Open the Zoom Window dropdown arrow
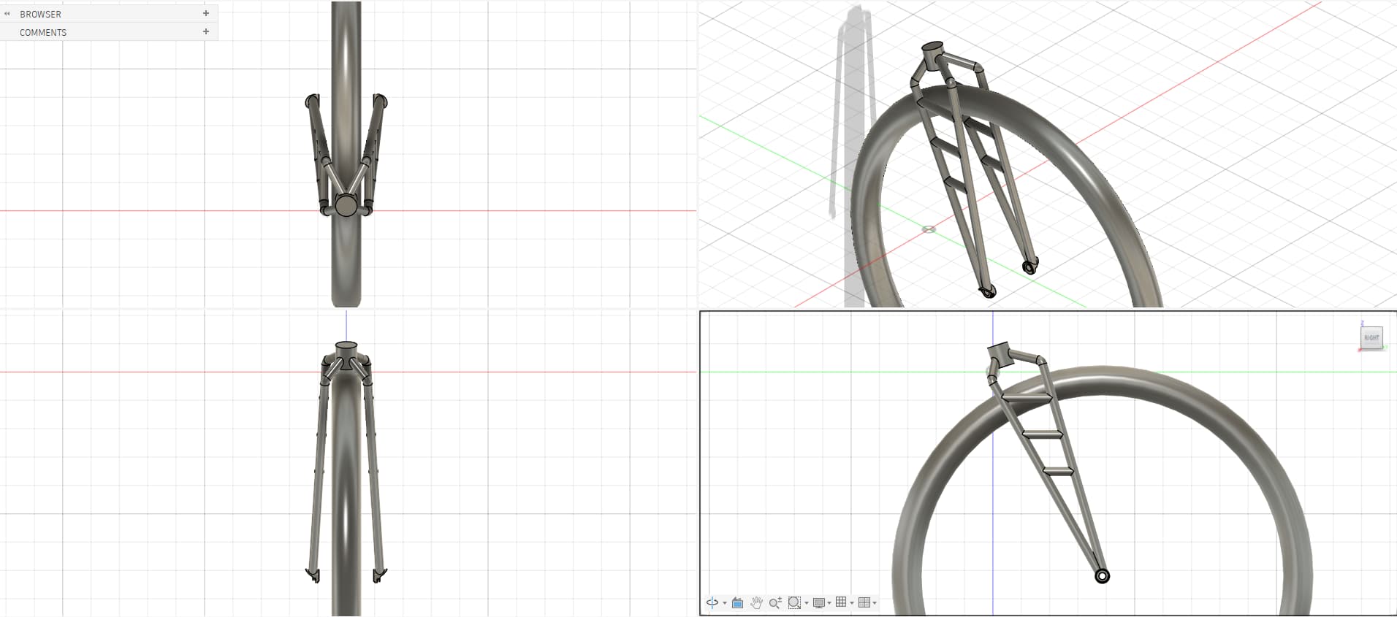This screenshot has width=1397, height=617. click(807, 603)
